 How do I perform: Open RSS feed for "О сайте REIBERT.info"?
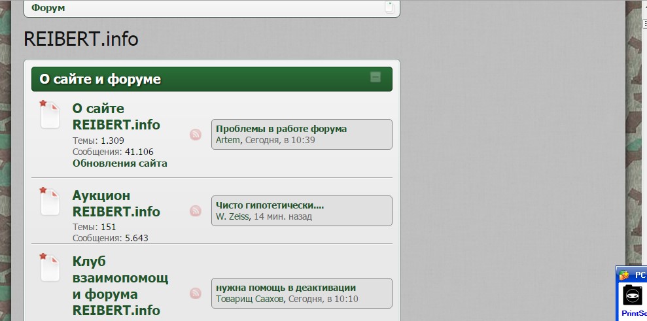196,135
